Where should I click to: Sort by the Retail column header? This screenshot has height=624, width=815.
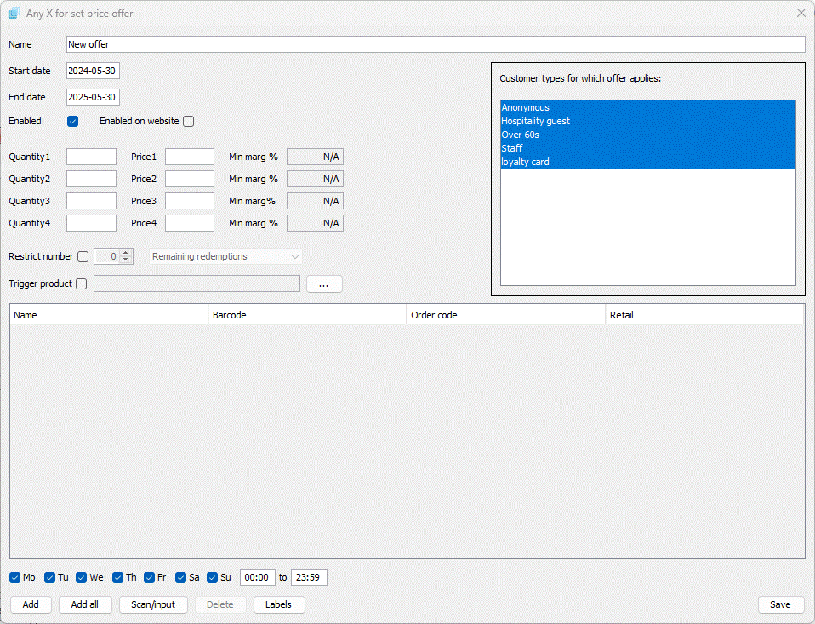(704, 315)
